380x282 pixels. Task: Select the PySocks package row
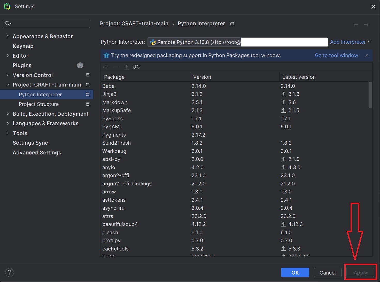(x=235, y=119)
